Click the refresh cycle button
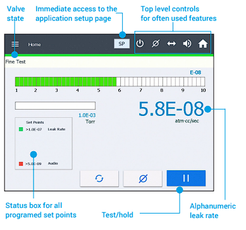Image resolution: width=246 pixels, height=230 pixels. (99, 178)
